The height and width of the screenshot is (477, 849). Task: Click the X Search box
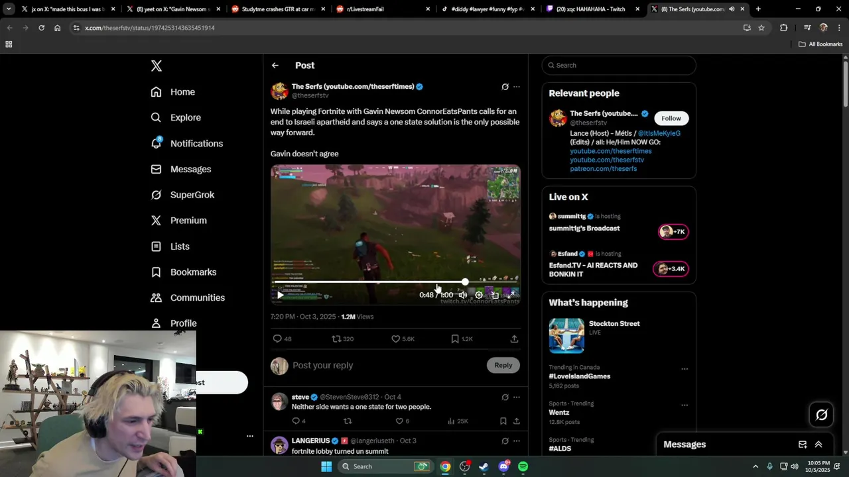click(619, 65)
